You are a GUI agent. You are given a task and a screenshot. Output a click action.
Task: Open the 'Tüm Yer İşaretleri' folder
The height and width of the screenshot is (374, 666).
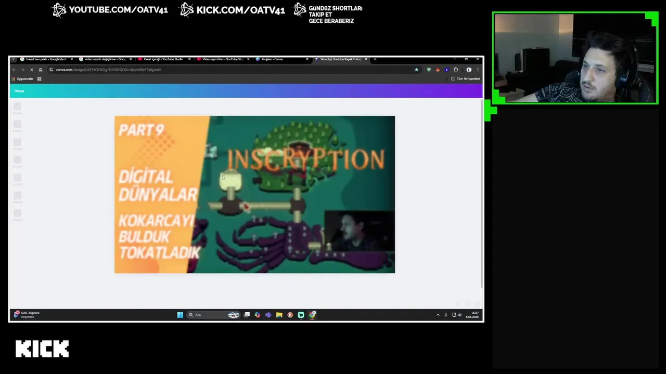[x=465, y=79]
